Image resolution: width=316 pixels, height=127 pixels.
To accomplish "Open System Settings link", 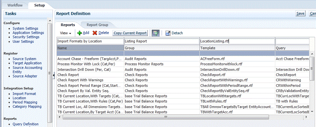I will (x=25, y=28).
